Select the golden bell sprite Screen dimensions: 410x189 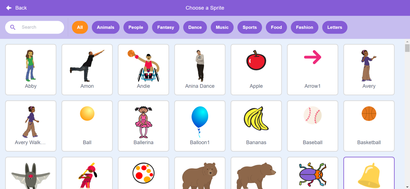[x=369, y=173]
